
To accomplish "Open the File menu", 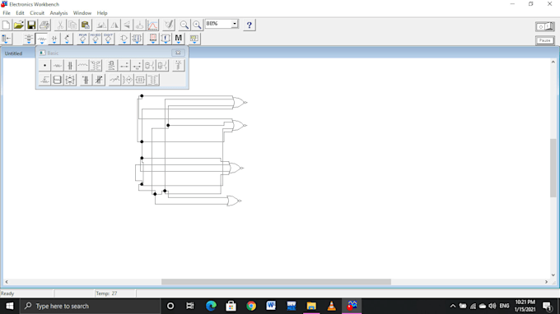I will (7, 13).
